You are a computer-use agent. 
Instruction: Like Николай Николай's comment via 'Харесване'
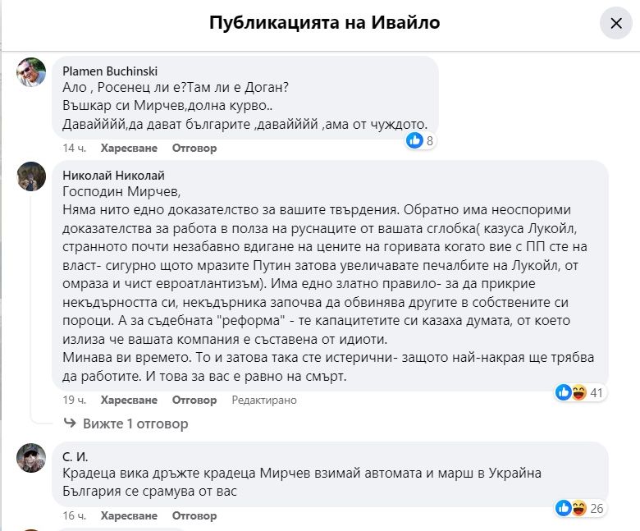[129, 401]
